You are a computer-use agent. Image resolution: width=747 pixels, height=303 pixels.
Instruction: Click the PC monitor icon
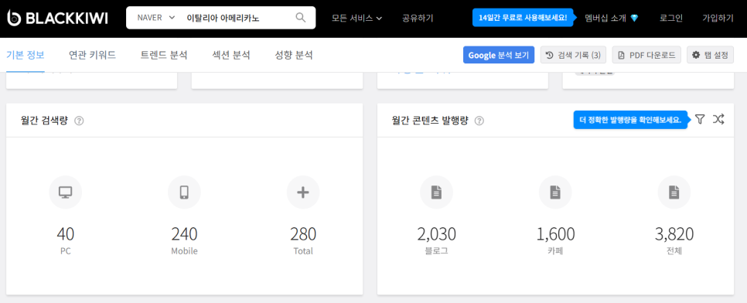65,192
